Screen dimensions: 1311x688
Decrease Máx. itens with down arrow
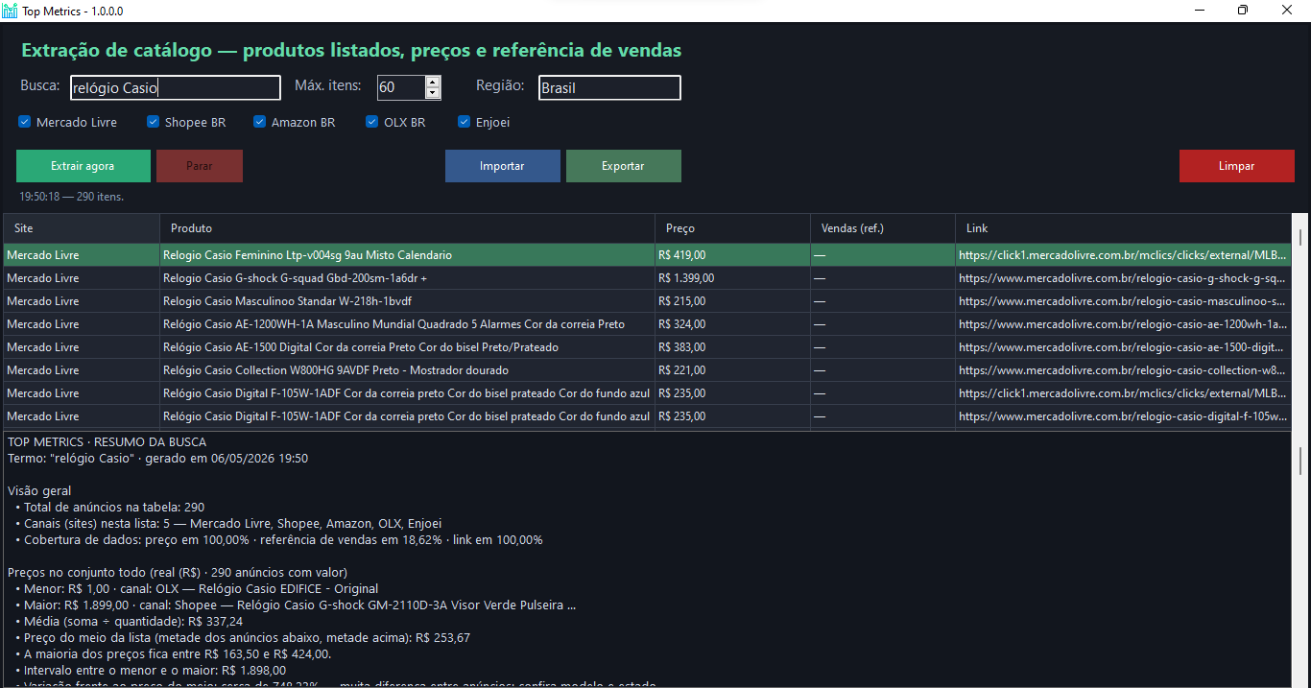(x=433, y=93)
